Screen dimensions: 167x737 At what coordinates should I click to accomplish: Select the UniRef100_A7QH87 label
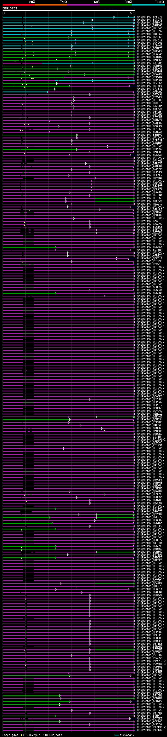click(150, 123)
